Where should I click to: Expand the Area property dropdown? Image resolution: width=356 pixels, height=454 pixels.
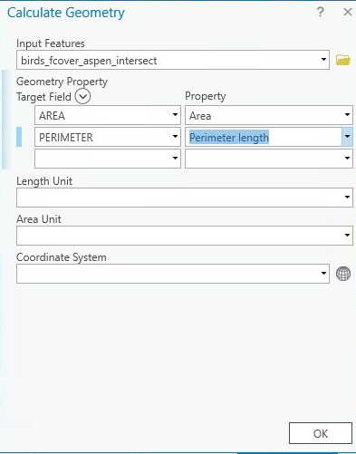tap(347, 115)
